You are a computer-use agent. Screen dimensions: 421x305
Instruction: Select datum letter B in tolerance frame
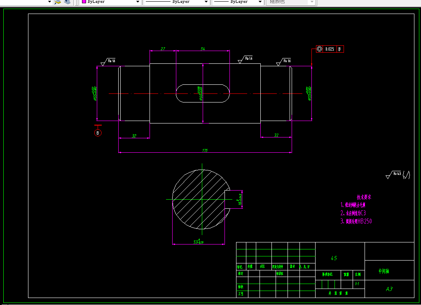coord(340,49)
